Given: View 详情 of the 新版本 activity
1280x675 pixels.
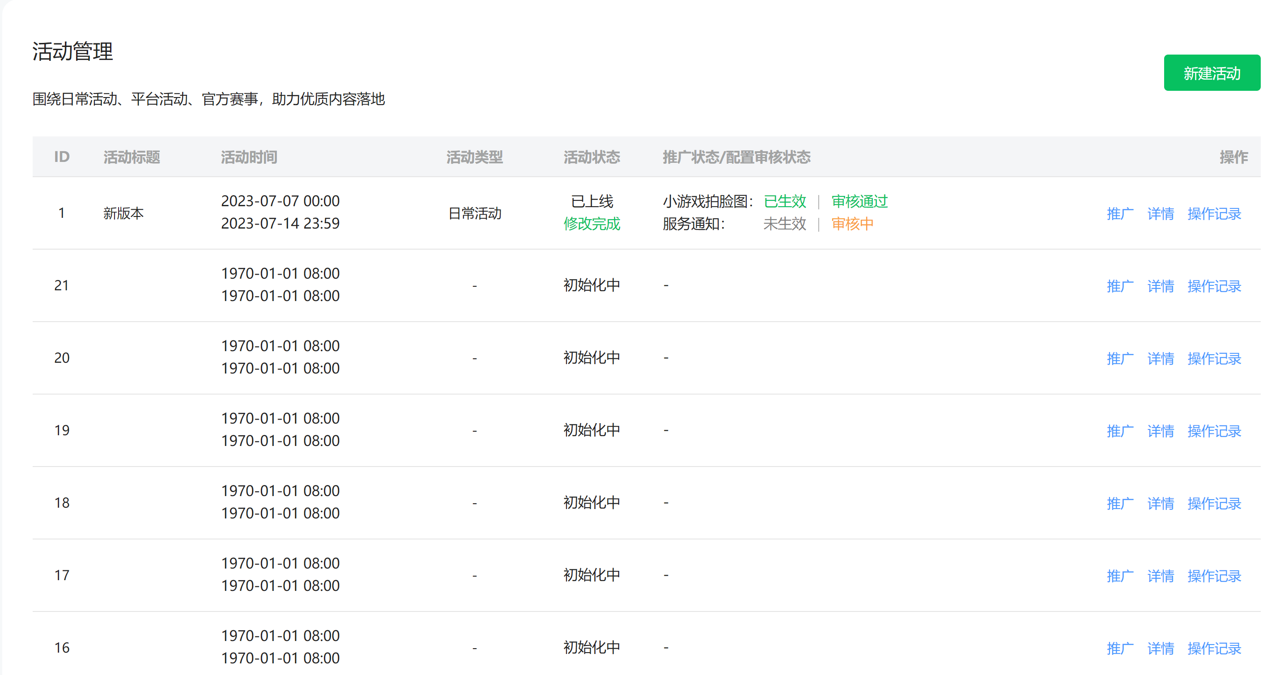Looking at the screenshot, I should (1160, 213).
